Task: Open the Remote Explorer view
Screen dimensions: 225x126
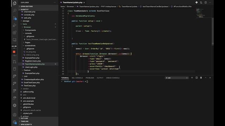Action: point(14,40)
